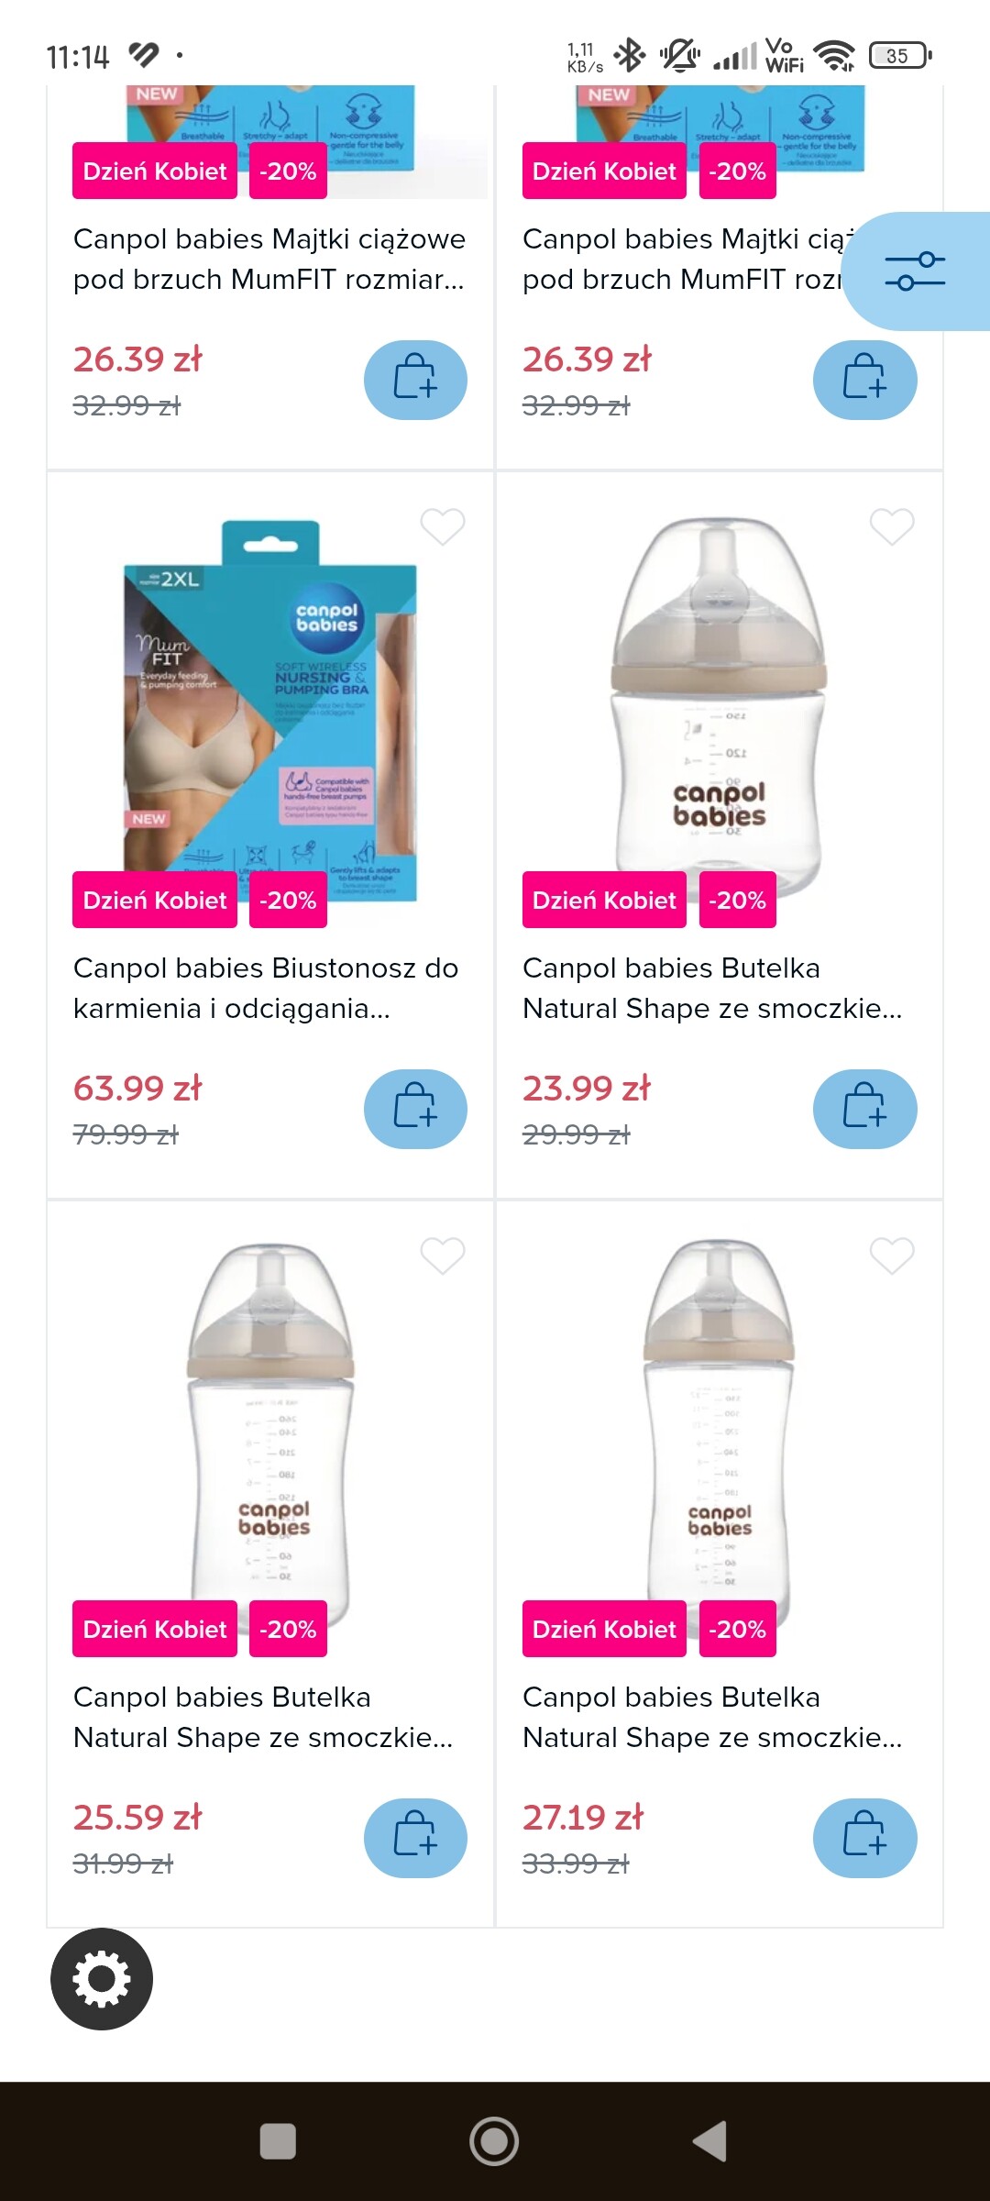Image resolution: width=990 pixels, height=2201 pixels.
Task: Add left 26.39 zł maternity briefs to cart
Action: point(415,380)
